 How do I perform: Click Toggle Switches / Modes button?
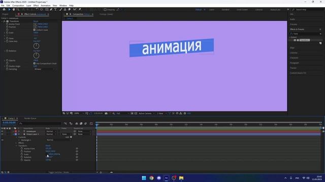59,172
